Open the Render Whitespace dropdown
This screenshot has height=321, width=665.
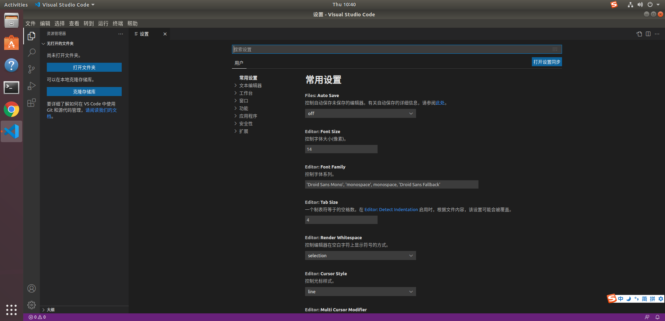[x=360, y=255]
